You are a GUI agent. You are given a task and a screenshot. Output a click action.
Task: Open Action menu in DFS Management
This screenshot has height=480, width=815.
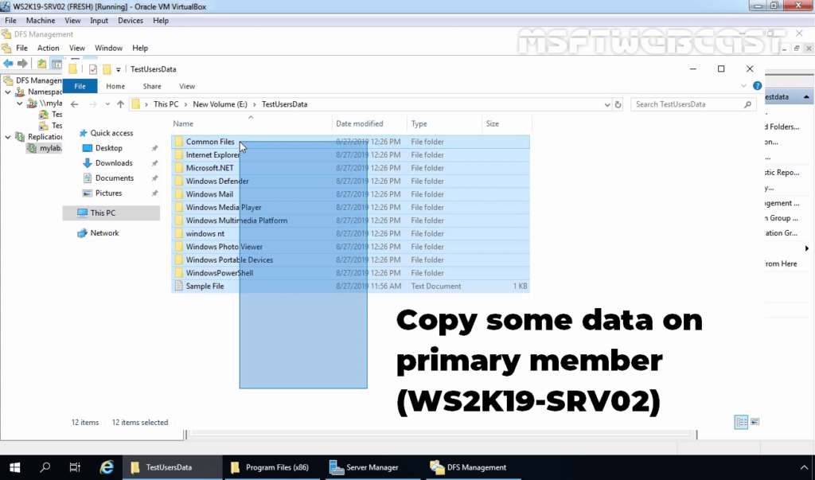tap(48, 48)
